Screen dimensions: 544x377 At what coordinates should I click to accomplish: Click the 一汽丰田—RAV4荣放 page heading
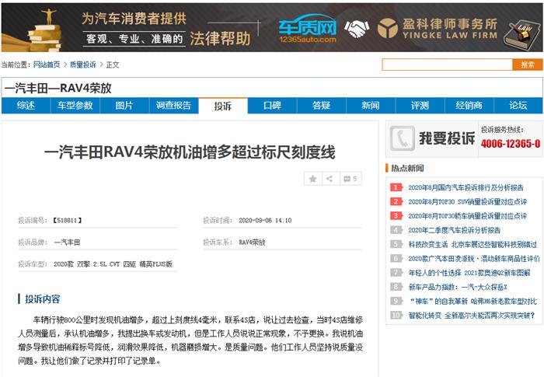coord(58,88)
